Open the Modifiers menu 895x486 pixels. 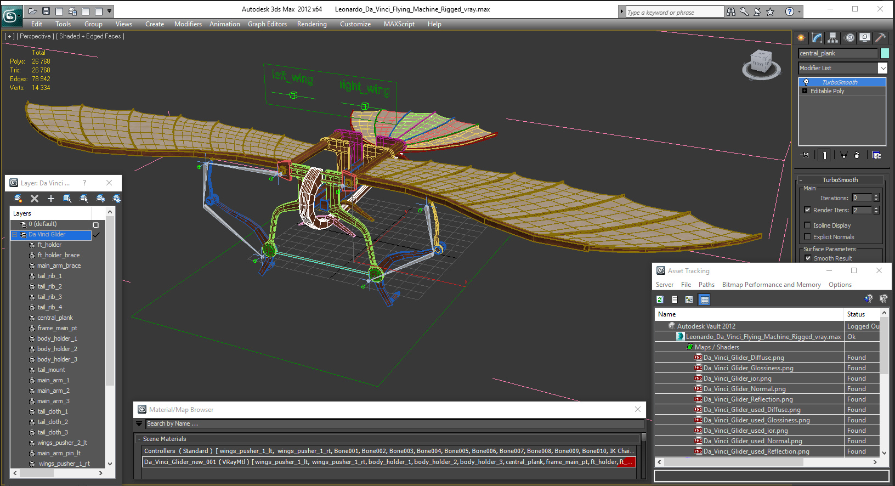click(188, 24)
